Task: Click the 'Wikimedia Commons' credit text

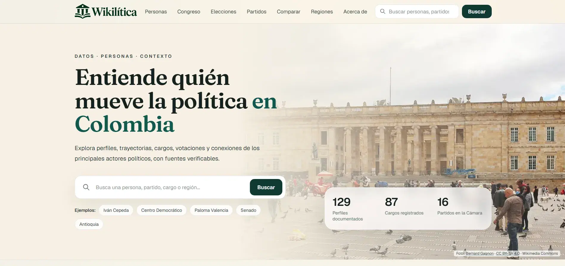Action: point(540,253)
